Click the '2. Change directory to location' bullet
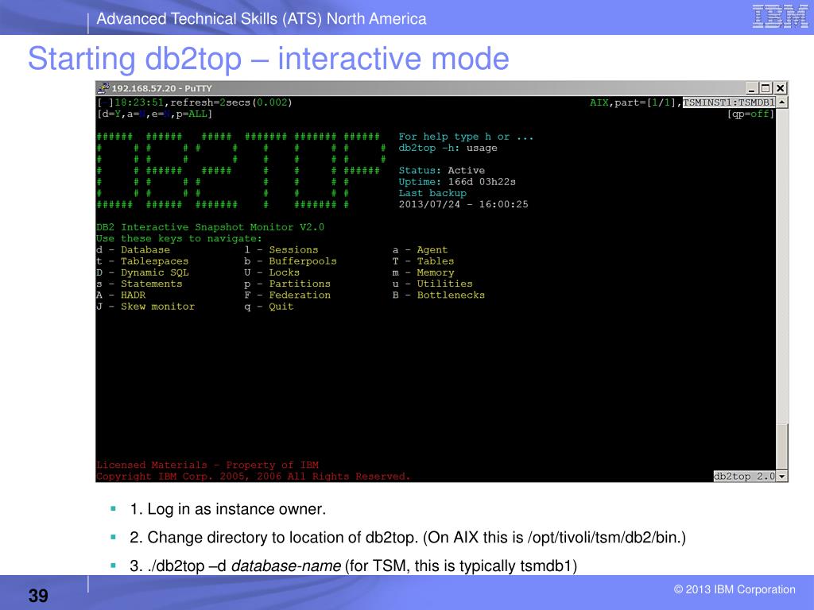Image resolution: width=814 pixels, height=610 pixels. click(x=408, y=538)
